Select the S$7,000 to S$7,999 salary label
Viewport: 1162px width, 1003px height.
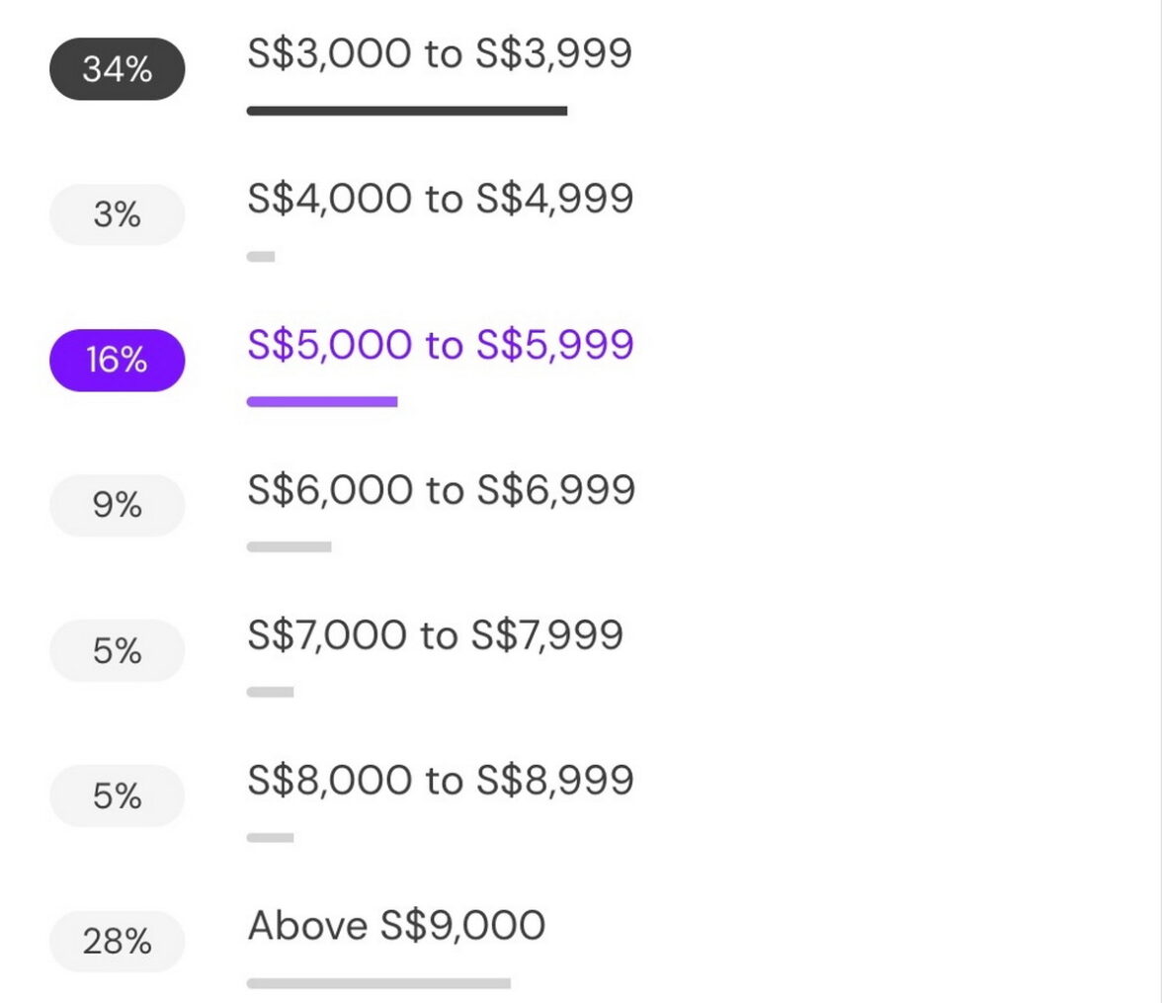click(x=435, y=634)
